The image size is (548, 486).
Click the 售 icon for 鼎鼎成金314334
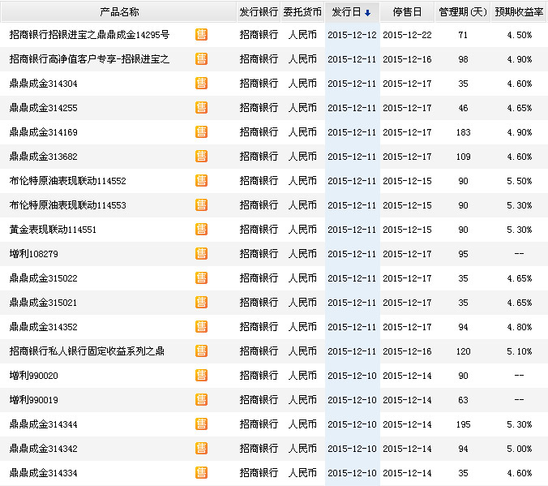[201, 473]
